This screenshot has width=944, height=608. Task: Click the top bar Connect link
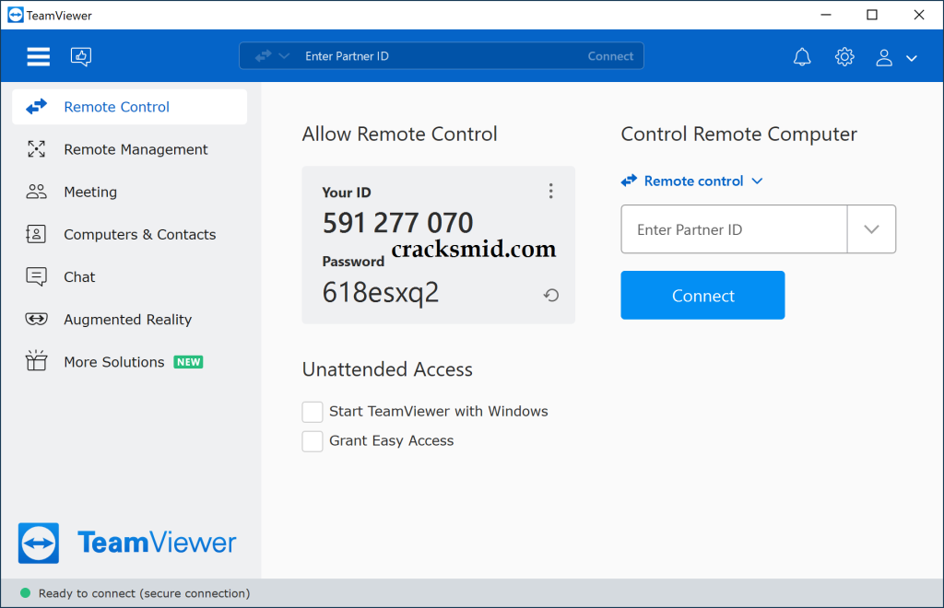coord(610,56)
